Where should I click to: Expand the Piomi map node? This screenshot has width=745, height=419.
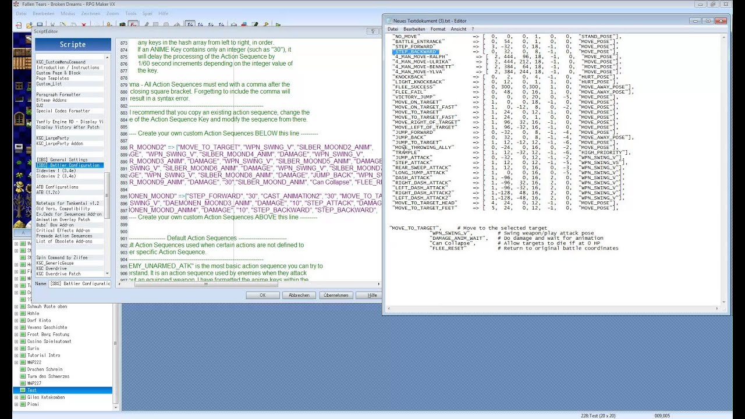[x=17, y=404]
